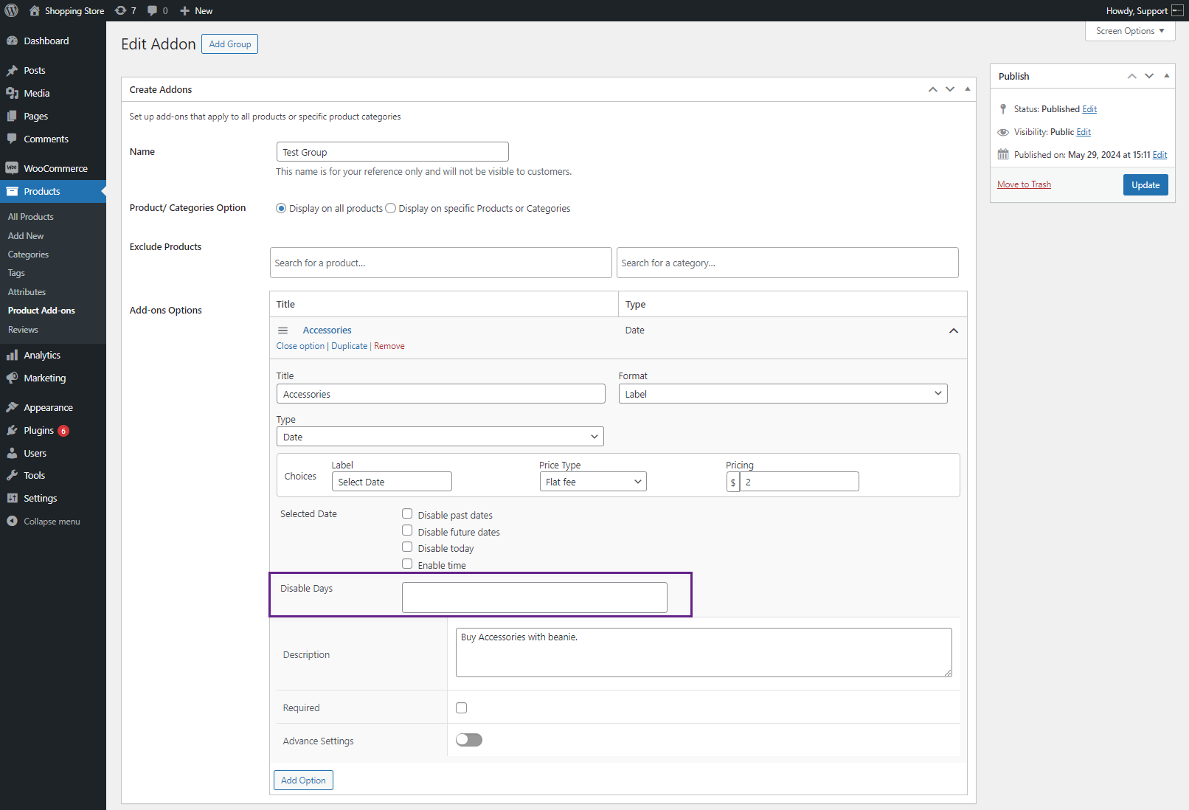
Task: Check Disable today option
Action: [x=407, y=547]
